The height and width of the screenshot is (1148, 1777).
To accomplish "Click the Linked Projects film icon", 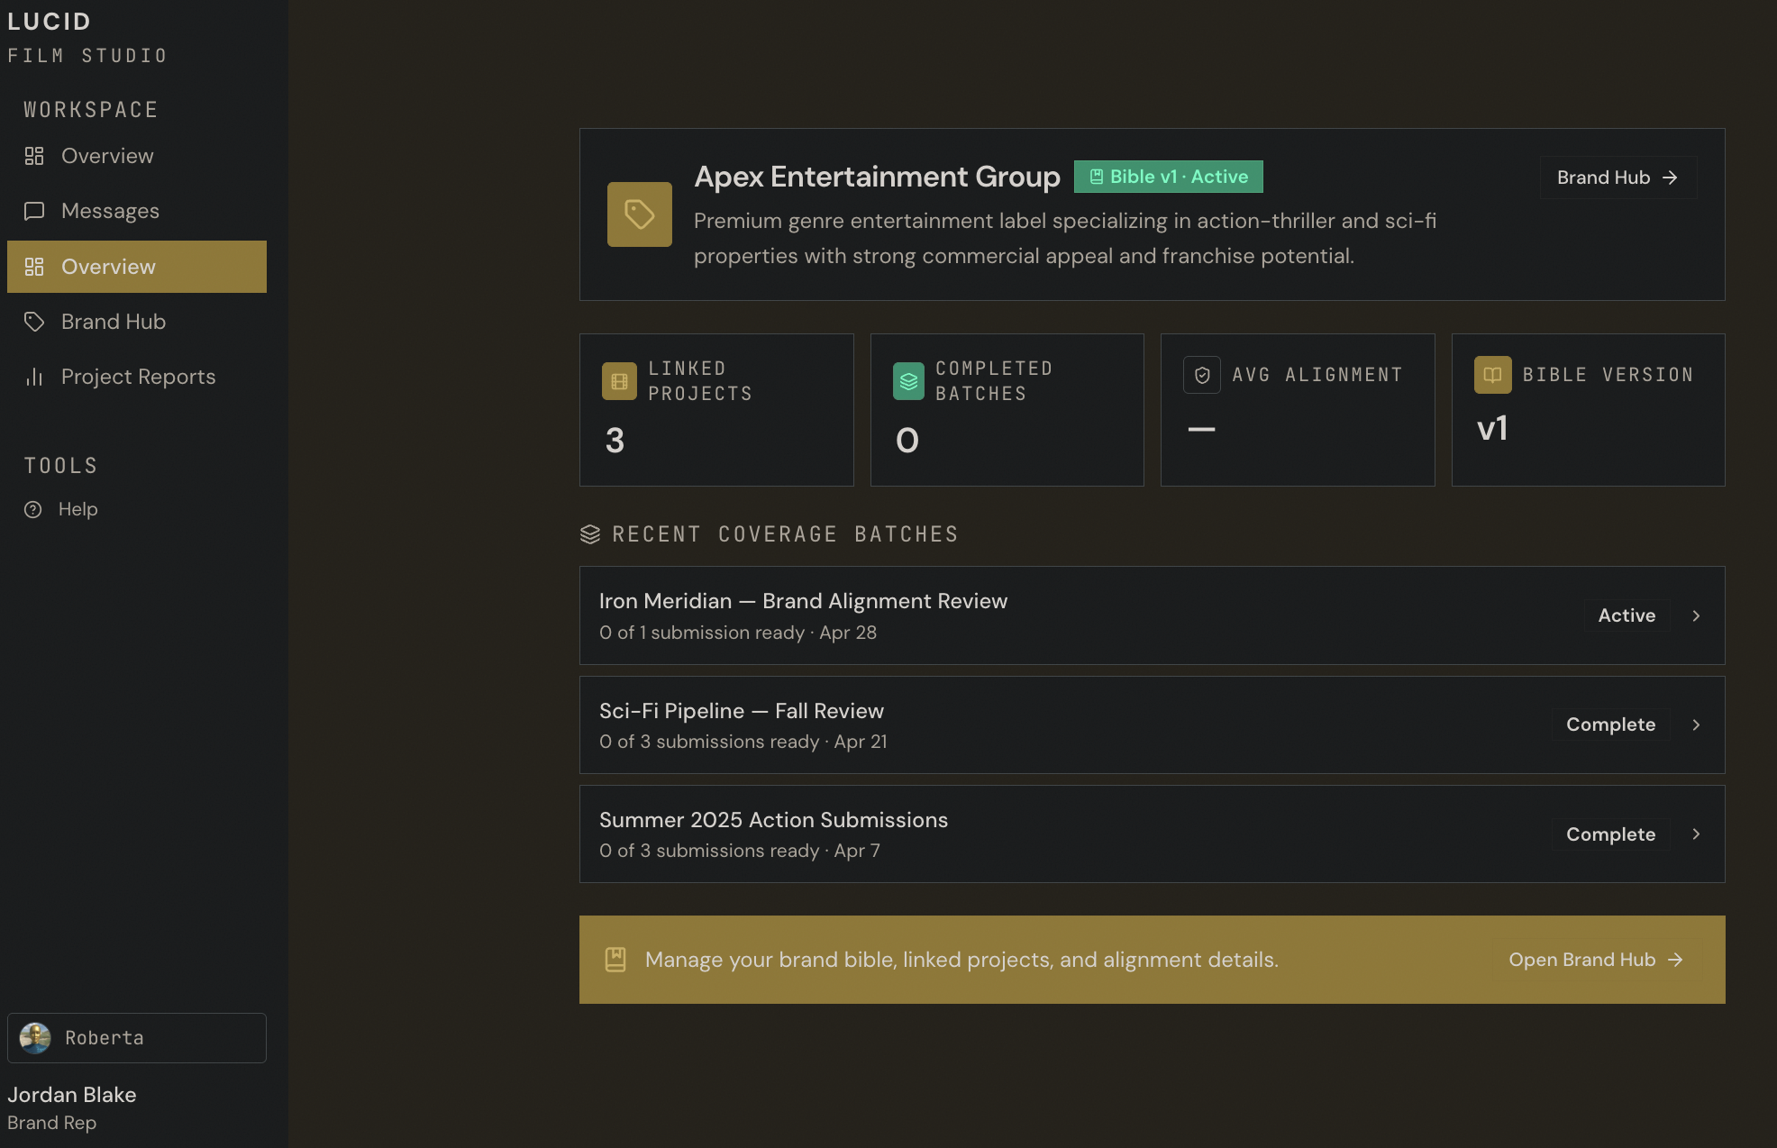I will (619, 381).
